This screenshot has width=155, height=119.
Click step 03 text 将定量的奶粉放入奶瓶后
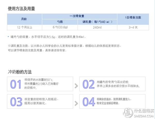pos(41,99)
